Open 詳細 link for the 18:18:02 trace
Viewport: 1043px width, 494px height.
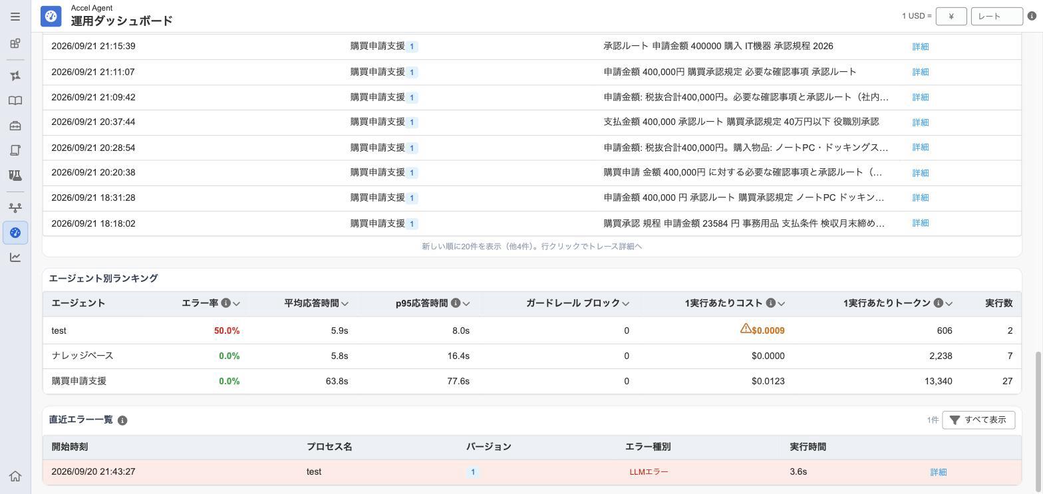click(921, 223)
